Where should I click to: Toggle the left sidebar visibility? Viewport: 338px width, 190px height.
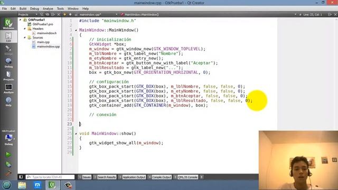(x=21, y=177)
